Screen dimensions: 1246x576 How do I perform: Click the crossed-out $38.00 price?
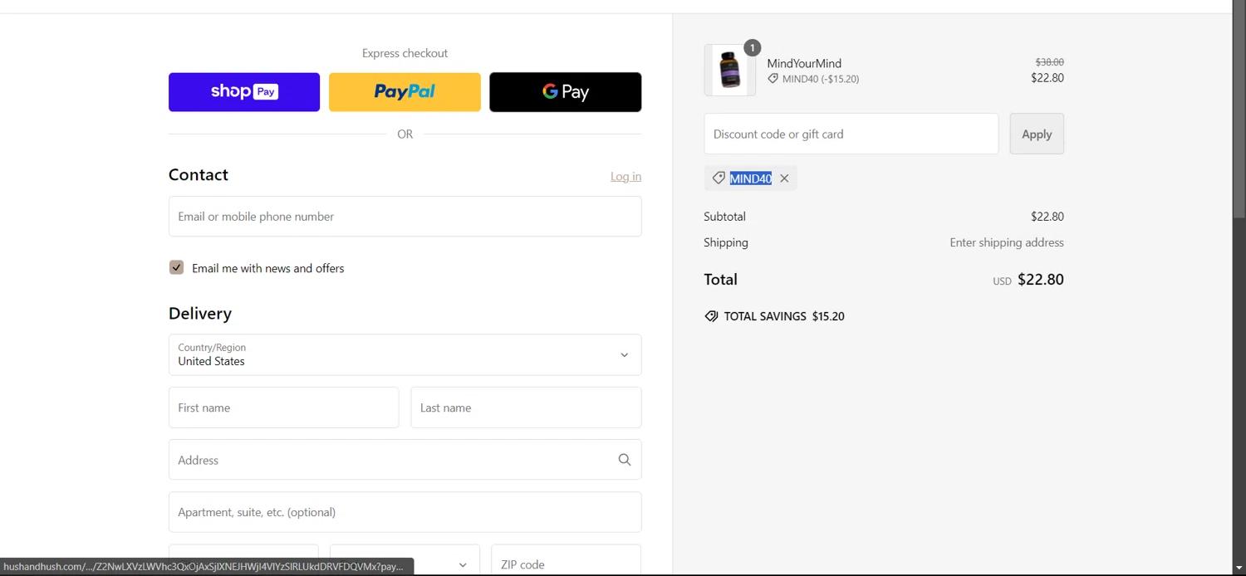pyautogui.click(x=1049, y=62)
